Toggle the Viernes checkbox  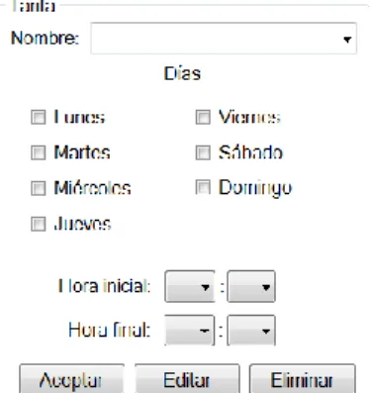[203, 117]
